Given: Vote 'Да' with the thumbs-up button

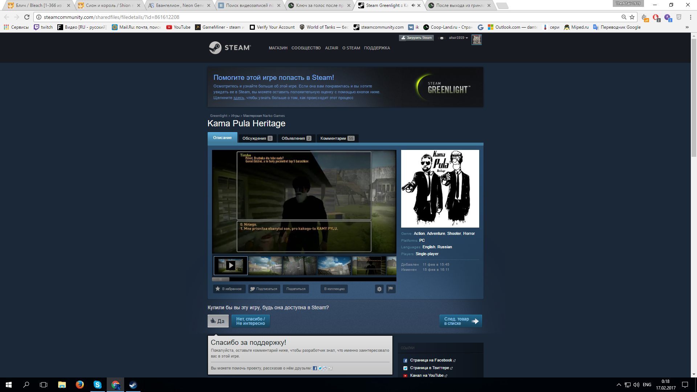Looking at the screenshot, I should pos(218,321).
